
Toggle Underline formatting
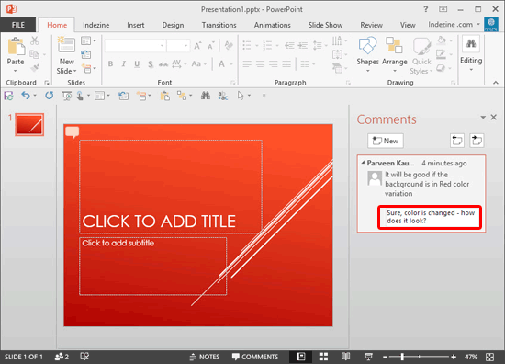click(137, 63)
